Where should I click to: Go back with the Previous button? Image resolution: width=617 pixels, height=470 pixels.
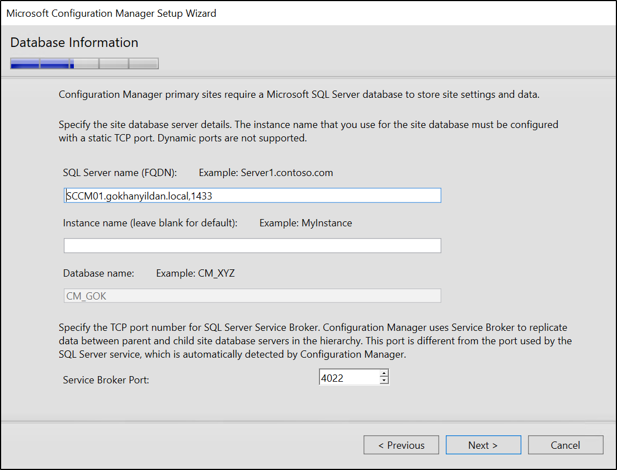pos(401,445)
